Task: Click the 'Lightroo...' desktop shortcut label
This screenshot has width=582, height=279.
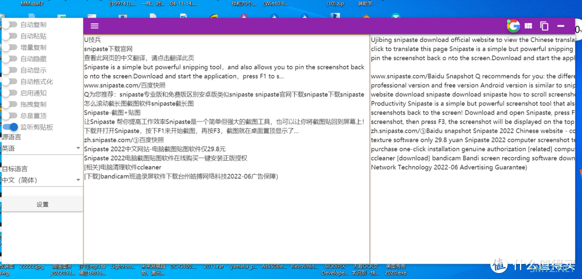Action: click(x=123, y=267)
